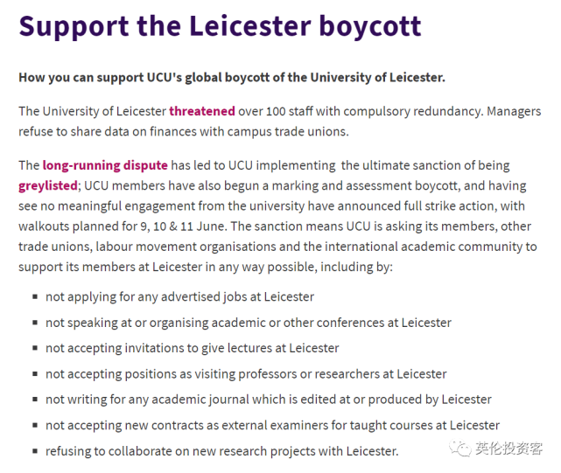Viewport: 561px width, 473px height.
Task: Click the "refusing to collaborate on new research projects" text
Action: [221, 451]
